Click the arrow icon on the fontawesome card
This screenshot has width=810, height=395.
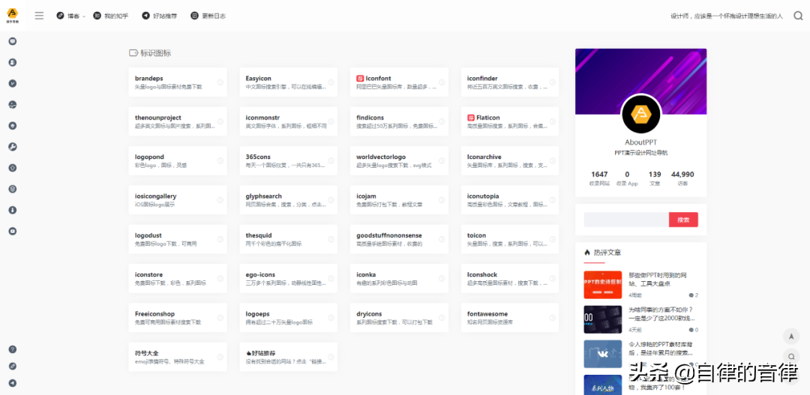(553, 318)
